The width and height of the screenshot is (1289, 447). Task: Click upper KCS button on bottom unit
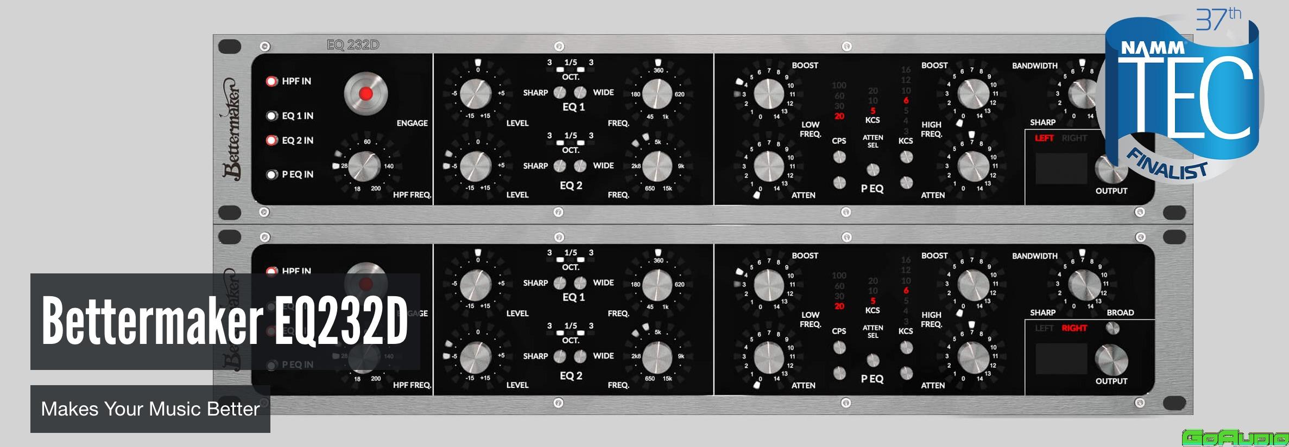point(906,348)
